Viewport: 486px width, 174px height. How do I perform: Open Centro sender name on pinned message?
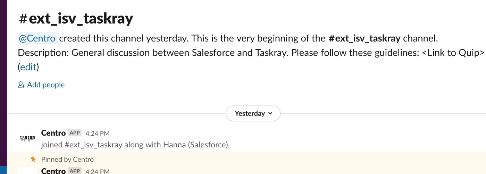[x=53, y=171]
